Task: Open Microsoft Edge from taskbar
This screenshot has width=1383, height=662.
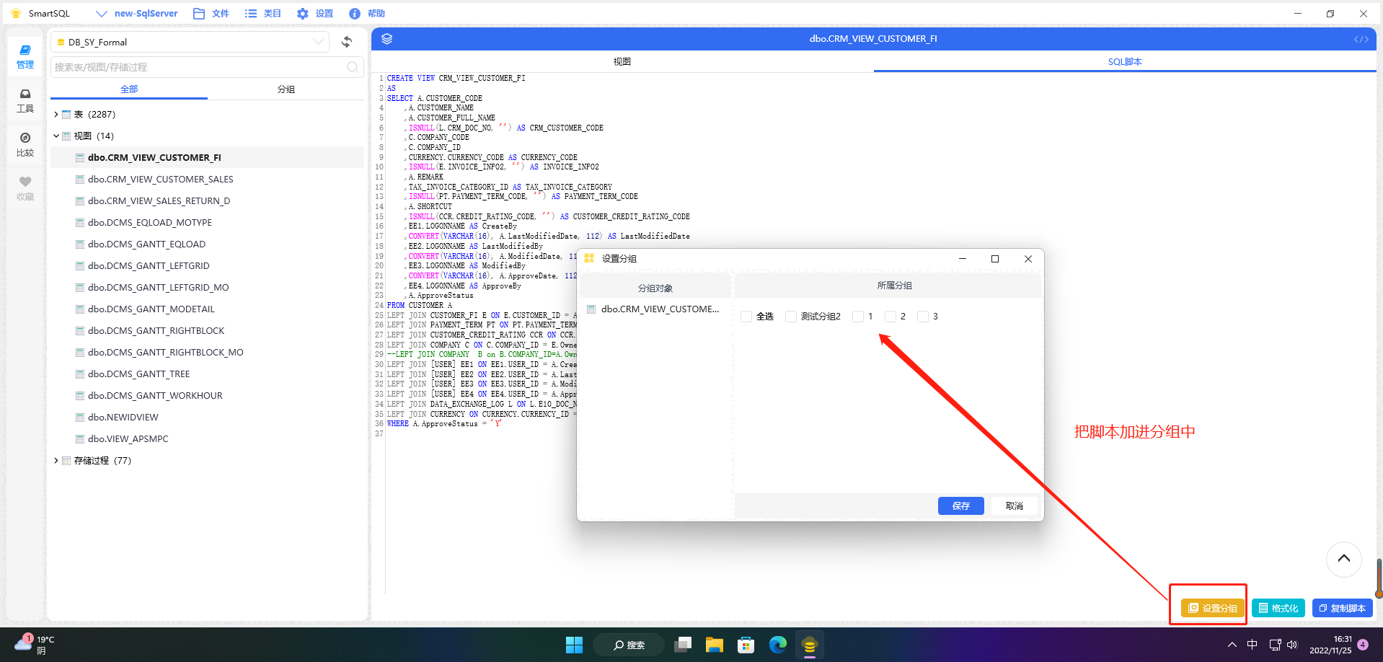Action: (777, 645)
